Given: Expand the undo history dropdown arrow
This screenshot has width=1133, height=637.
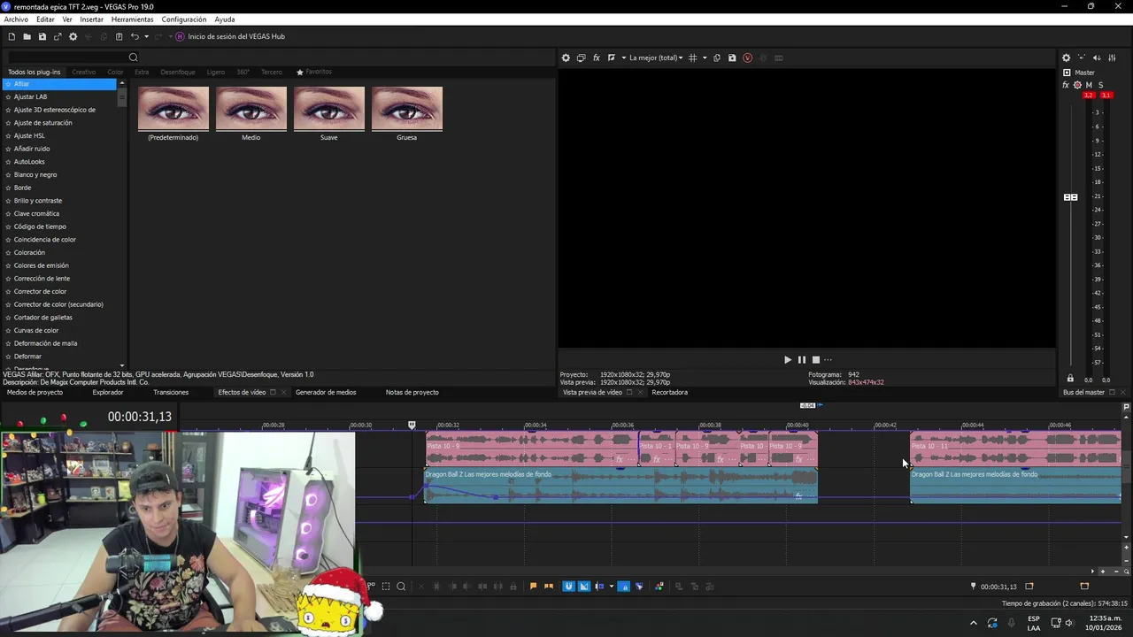Looking at the screenshot, I should point(146,36).
